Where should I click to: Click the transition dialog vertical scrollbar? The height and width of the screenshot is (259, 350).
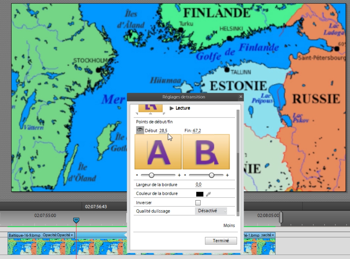pos(238,163)
